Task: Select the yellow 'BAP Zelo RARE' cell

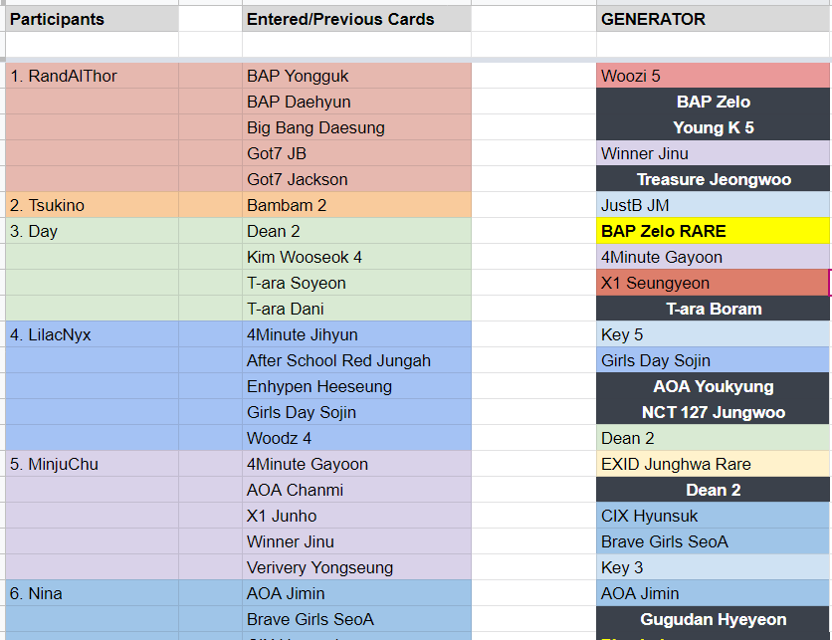Action: point(714,231)
